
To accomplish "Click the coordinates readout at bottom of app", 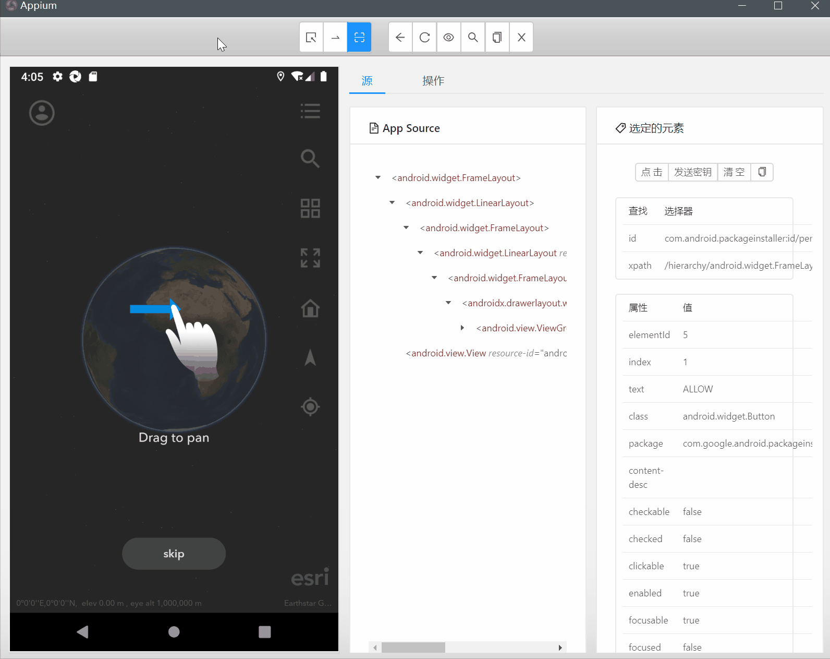I will (x=109, y=603).
